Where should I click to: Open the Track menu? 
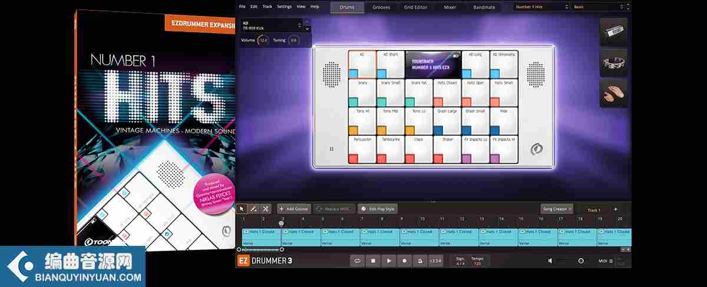[267, 6]
